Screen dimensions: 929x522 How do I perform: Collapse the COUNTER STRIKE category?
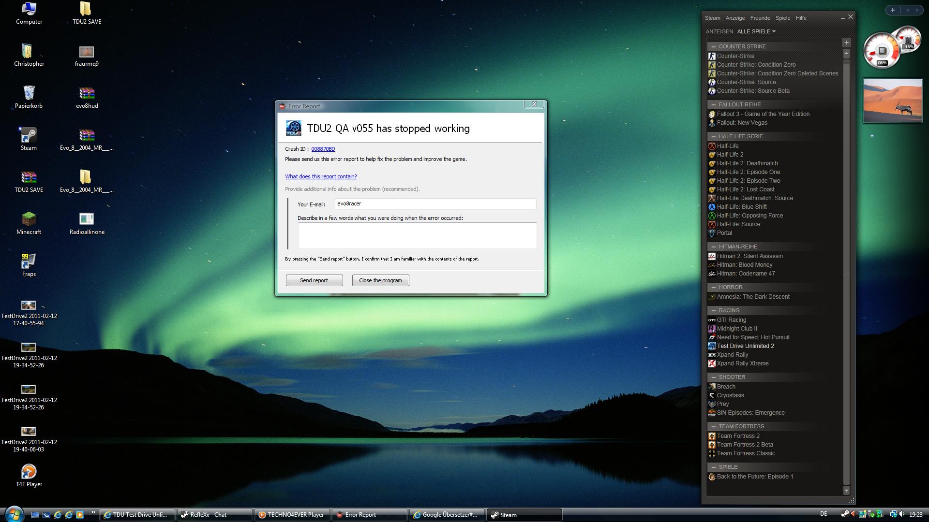click(x=714, y=47)
